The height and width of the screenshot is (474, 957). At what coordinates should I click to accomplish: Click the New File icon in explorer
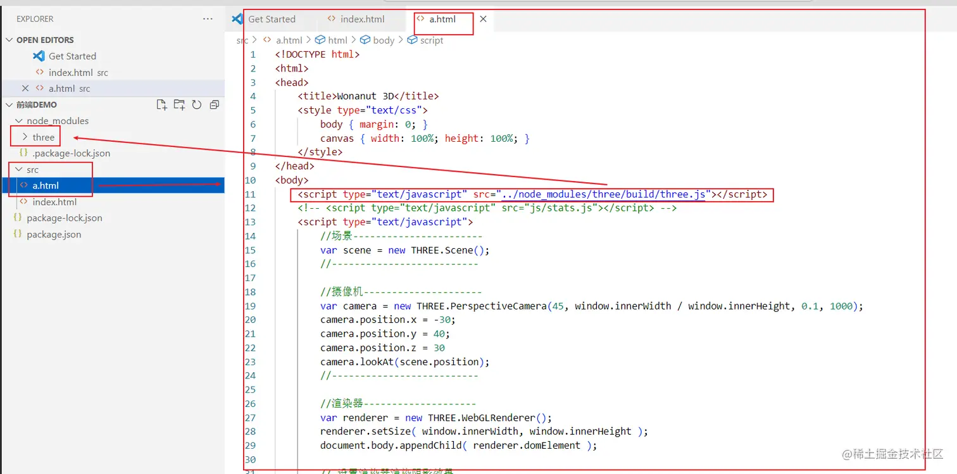point(162,104)
